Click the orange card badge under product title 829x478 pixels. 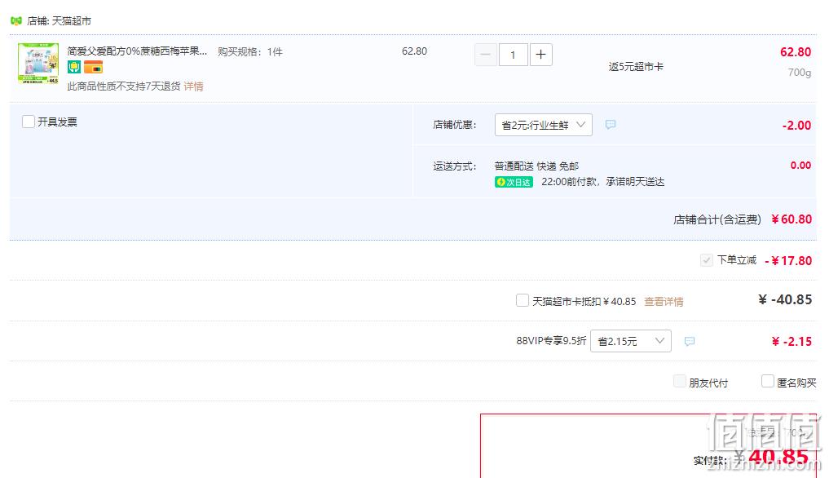click(x=93, y=67)
